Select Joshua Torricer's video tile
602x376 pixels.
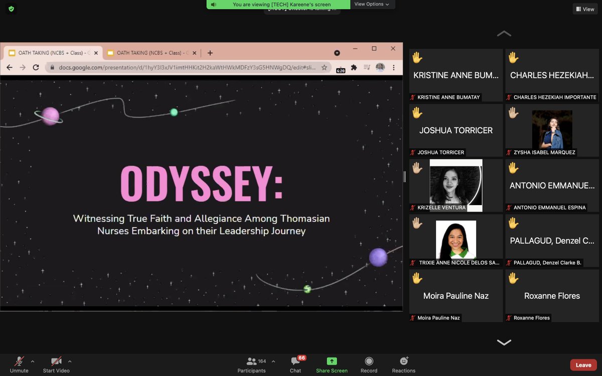click(456, 130)
